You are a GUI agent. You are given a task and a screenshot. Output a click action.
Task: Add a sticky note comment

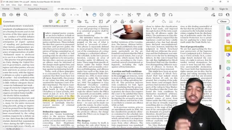pyautogui.click(x=51, y=22)
